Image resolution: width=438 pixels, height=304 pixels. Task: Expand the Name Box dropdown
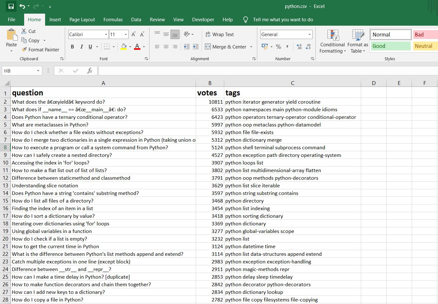point(38,71)
